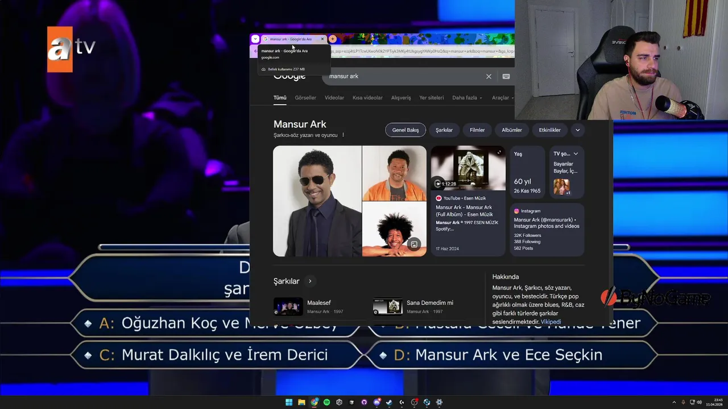Open a new browser tab with plus
The width and height of the screenshot is (728, 409).
pyautogui.click(x=333, y=39)
